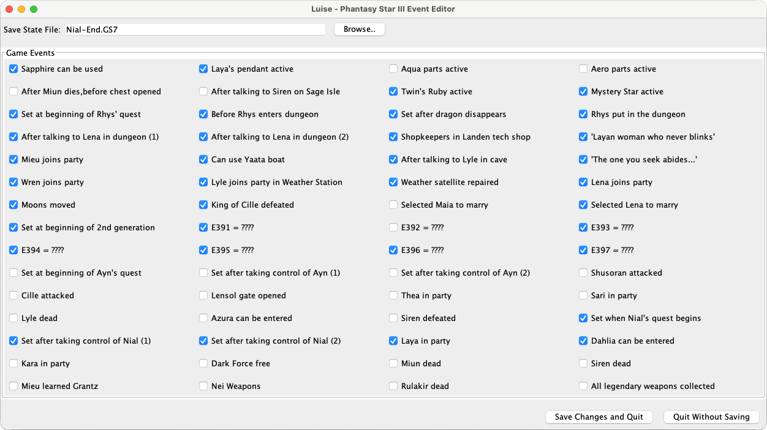Check 'Set at beginning of Ayn's quest'
767x430 pixels.
click(x=13, y=273)
